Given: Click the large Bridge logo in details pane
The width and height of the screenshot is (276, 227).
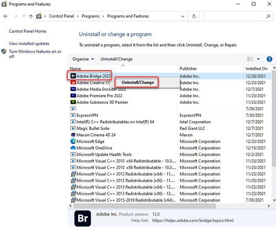Looking at the screenshot, I should coord(82,218).
